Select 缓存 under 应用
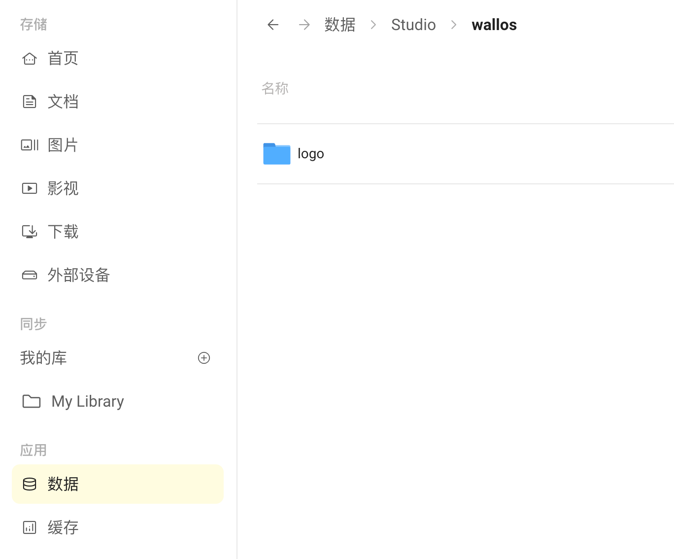This screenshot has height=559, width=674. tap(117, 527)
